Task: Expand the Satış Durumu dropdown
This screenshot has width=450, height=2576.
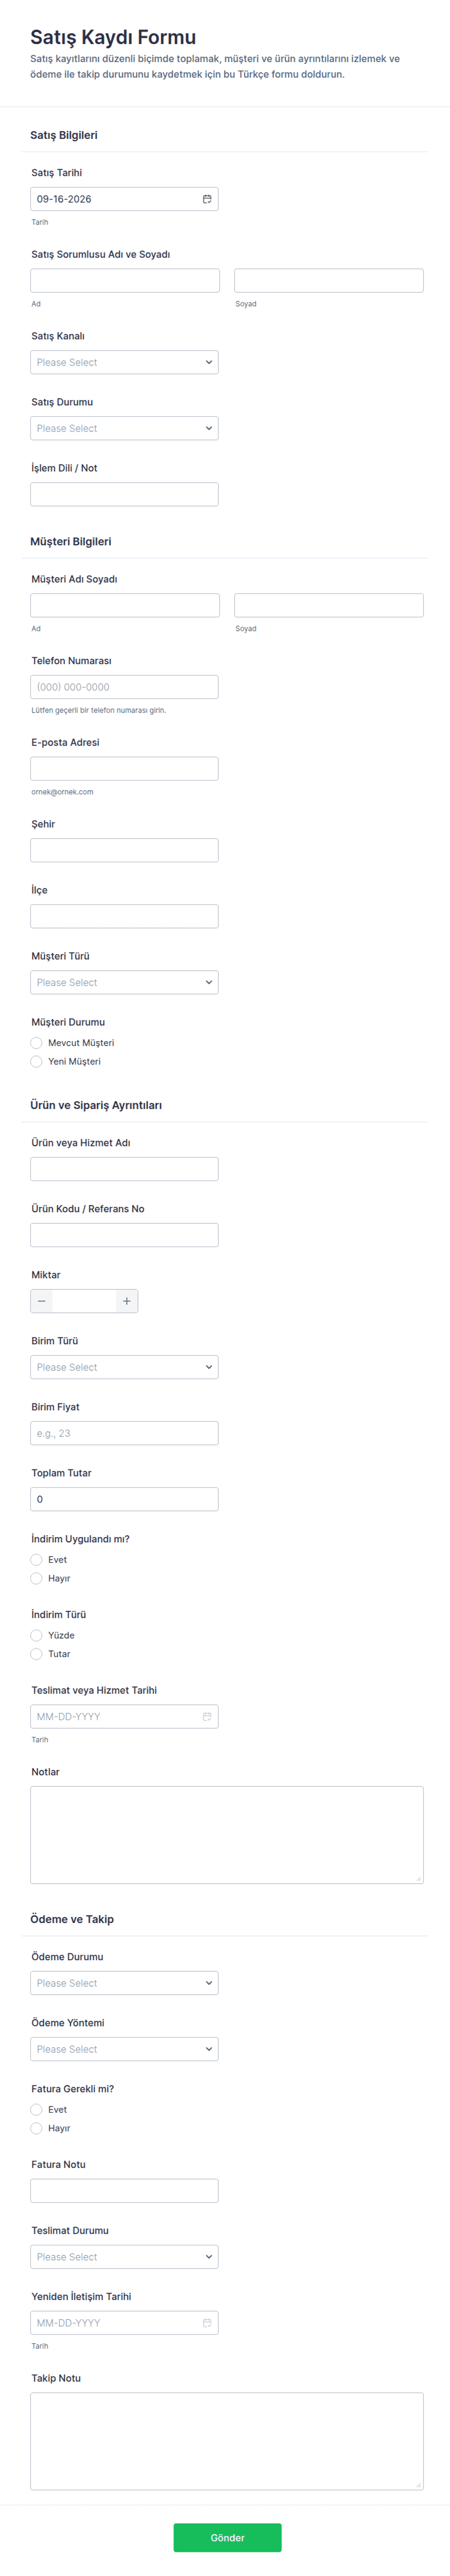Action: (124, 428)
